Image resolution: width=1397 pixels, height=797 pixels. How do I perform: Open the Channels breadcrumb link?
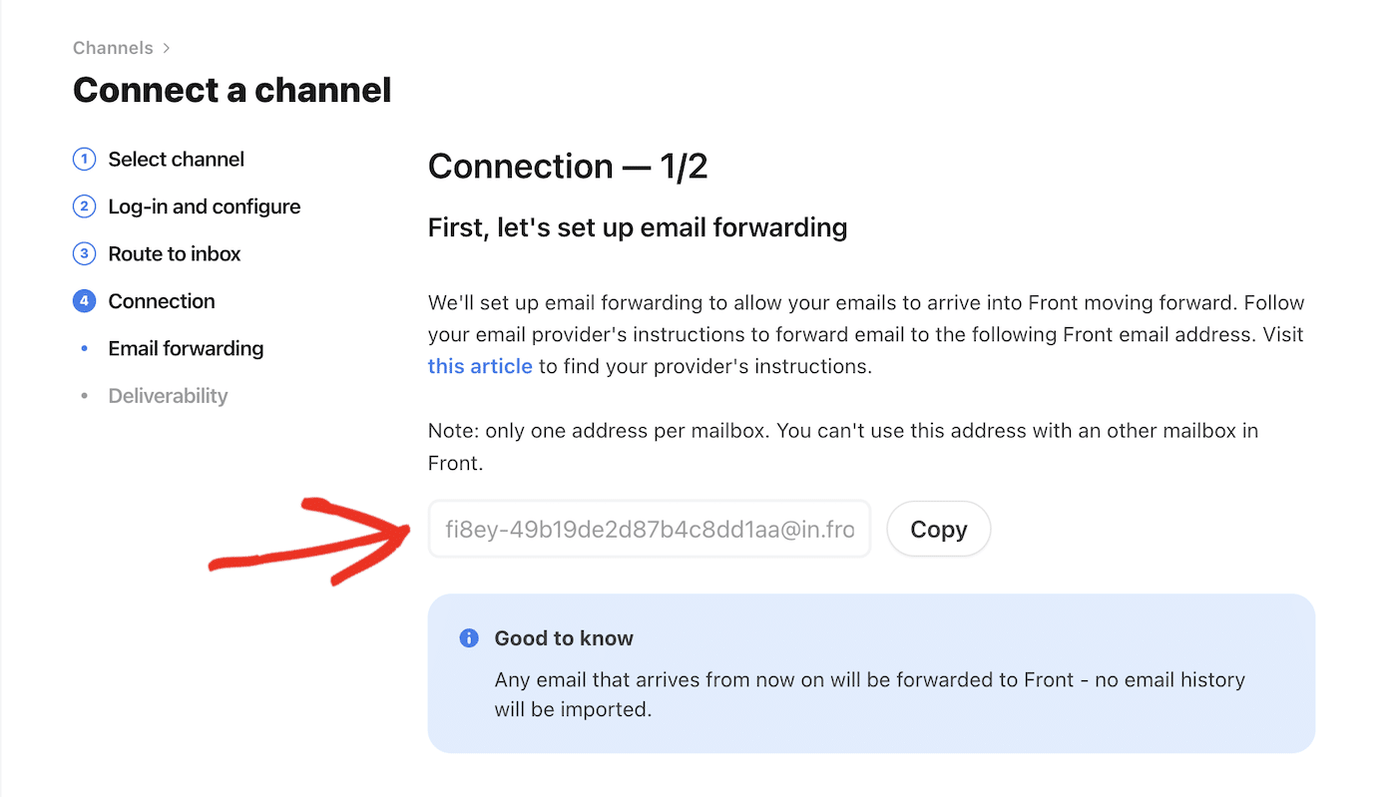pyautogui.click(x=113, y=47)
